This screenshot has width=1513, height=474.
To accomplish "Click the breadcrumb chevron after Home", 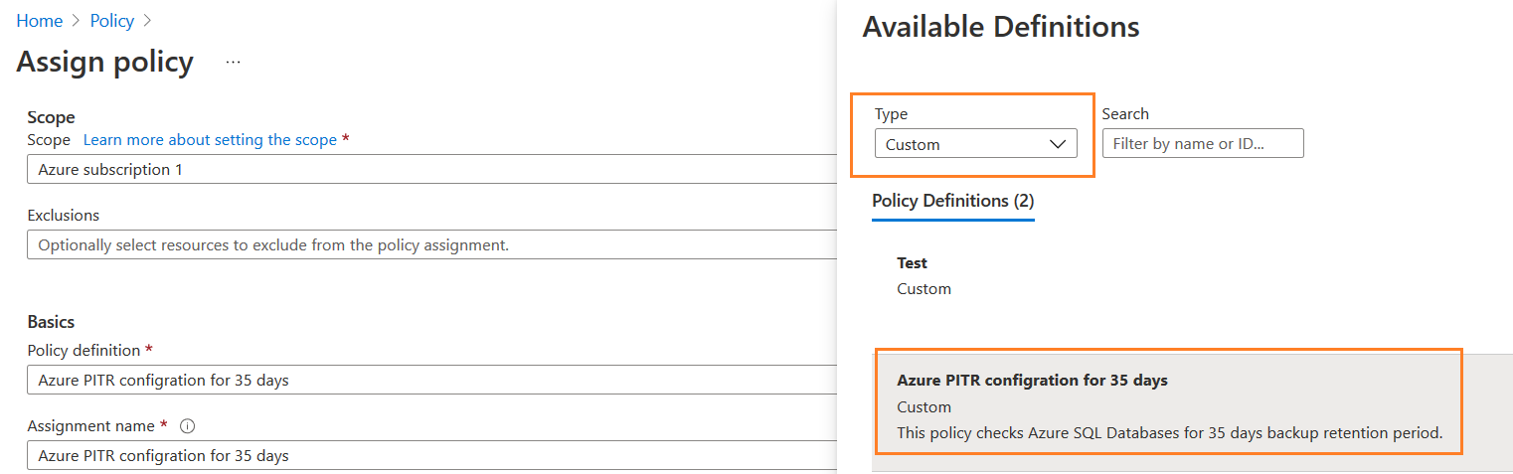I will (77, 21).
